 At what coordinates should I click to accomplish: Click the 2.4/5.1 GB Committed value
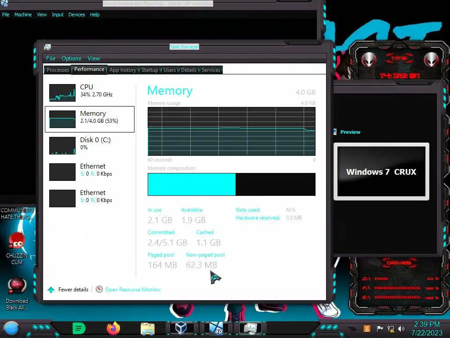click(167, 242)
